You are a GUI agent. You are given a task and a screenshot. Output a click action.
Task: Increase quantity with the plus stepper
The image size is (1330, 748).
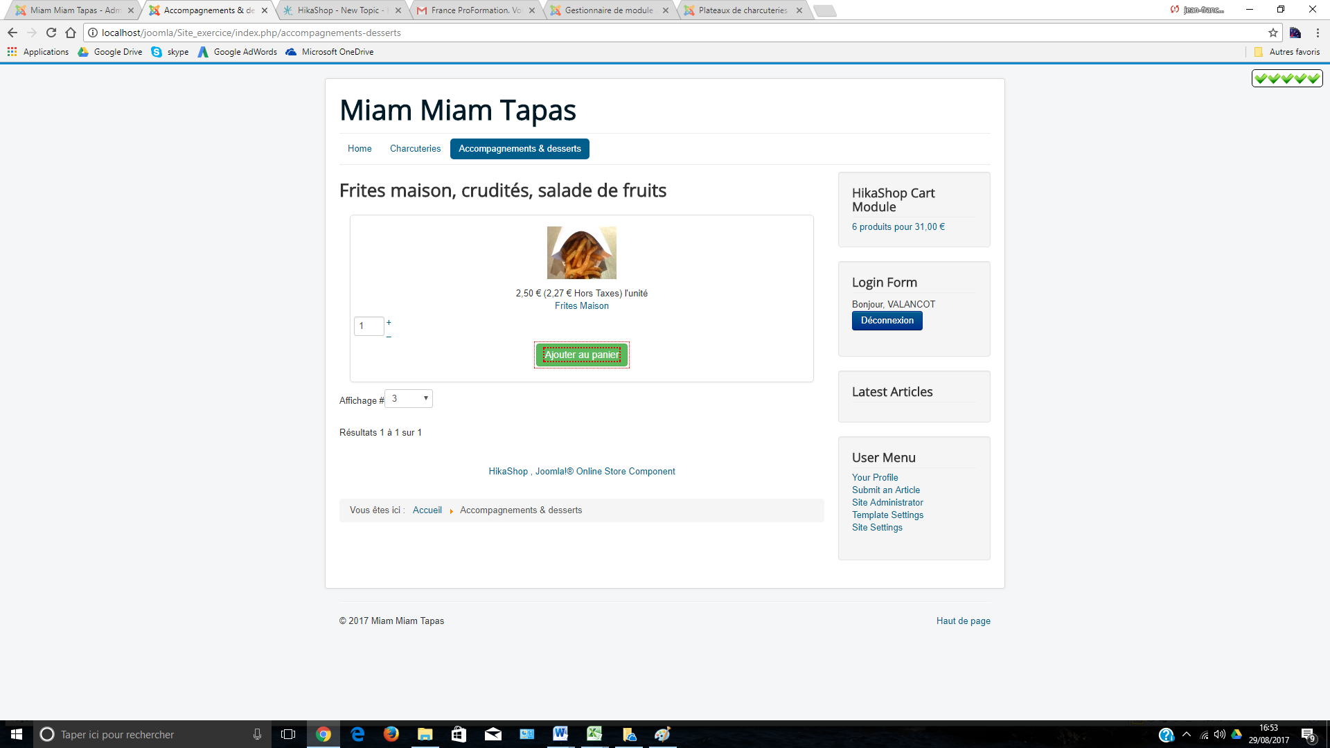(389, 323)
